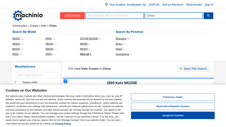Select model NK800
The width and height of the screenshot is (226, 127).
(x=84, y=44)
